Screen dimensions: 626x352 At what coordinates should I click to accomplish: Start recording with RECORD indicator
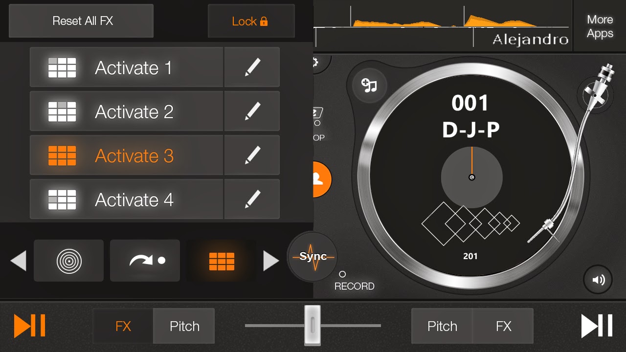354,281
